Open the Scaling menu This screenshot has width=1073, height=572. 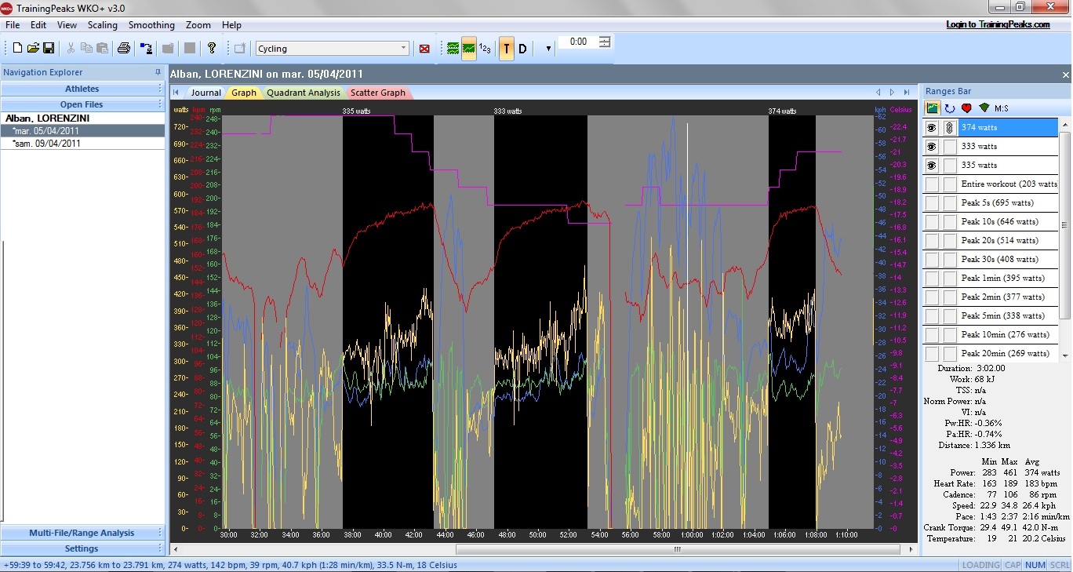point(103,25)
